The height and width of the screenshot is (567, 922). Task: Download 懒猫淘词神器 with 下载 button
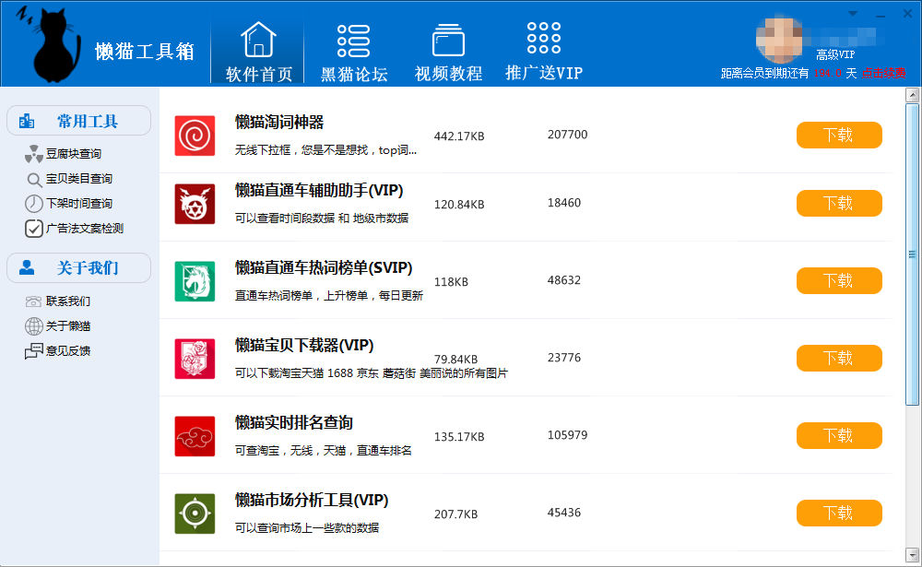coord(839,136)
